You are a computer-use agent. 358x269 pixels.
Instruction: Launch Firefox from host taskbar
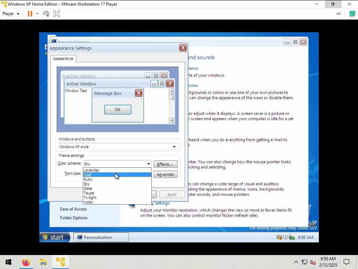click(26, 262)
